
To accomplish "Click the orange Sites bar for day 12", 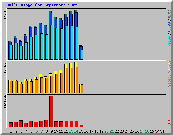I will point(67,80).
